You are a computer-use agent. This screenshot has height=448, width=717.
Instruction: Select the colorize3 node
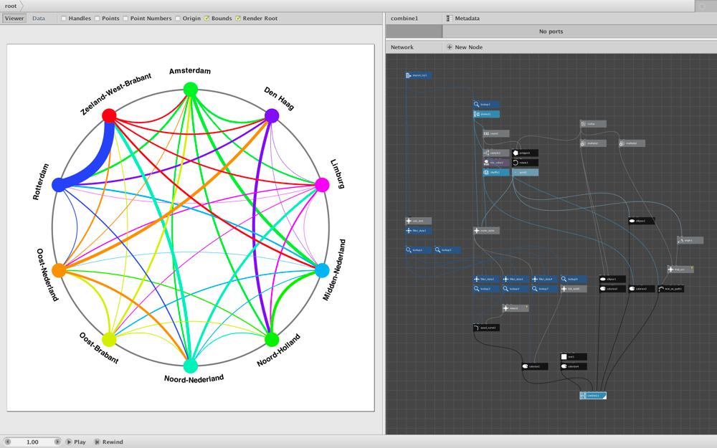pyautogui.click(x=642, y=288)
